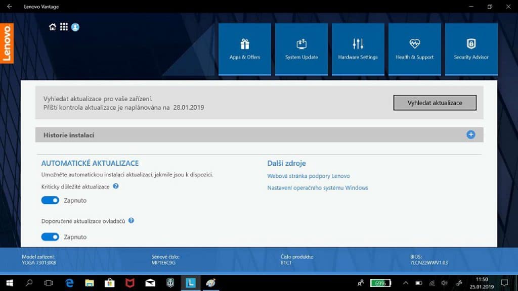Open Mail app from taskbar
Viewport: 518px width, 291px height.
[x=150, y=283]
